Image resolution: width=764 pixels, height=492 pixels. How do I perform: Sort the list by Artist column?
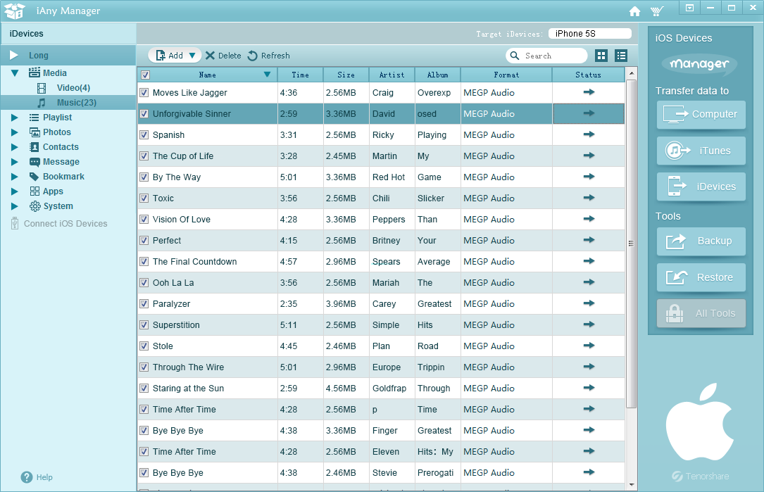[392, 75]
